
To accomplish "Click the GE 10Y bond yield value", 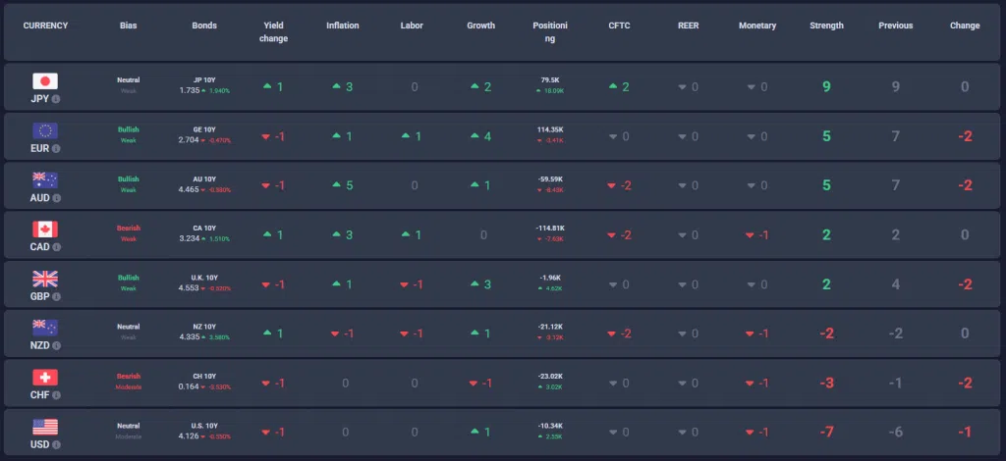I will click(189, 140).
